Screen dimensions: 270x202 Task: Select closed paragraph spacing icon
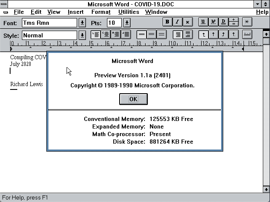click(x=178, y=35)
